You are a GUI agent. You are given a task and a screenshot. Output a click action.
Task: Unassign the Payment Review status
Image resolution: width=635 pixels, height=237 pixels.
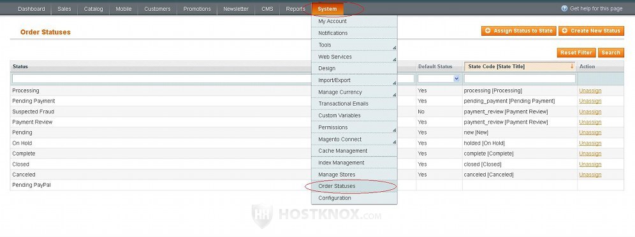[590, 122]
